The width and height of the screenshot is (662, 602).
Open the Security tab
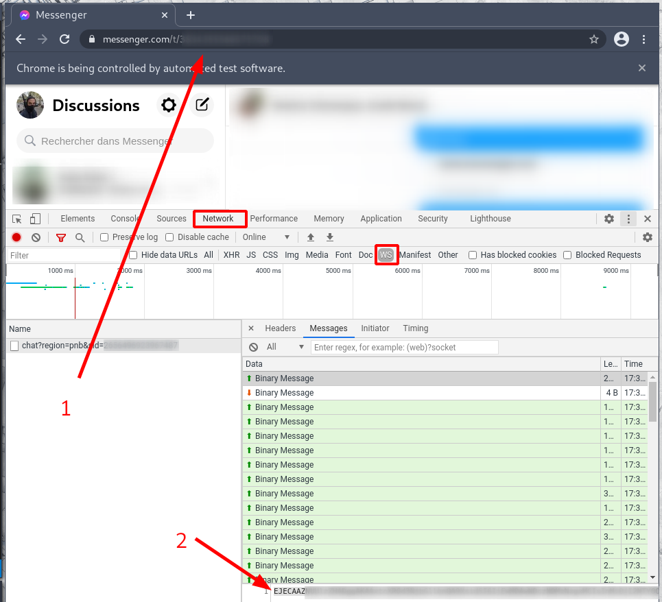click(432, 219)
